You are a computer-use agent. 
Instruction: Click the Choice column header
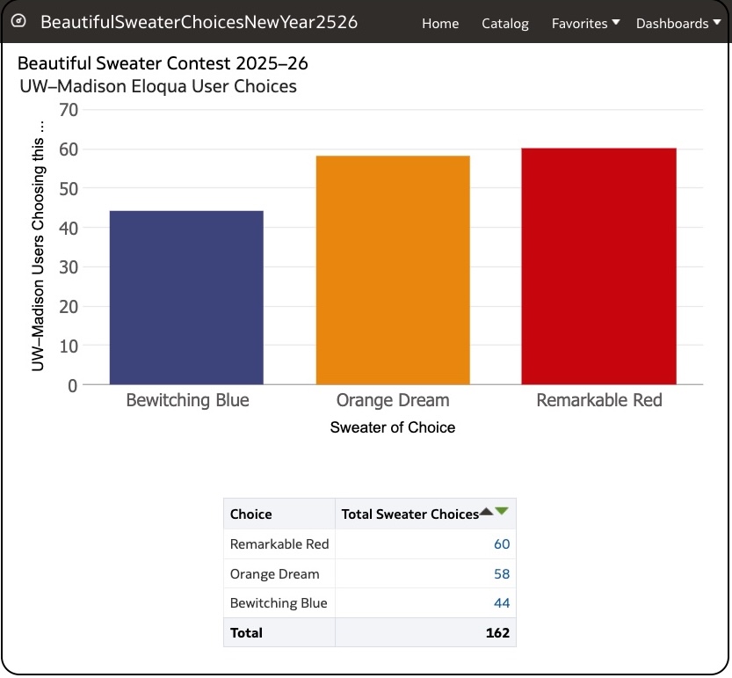(x=251, y=514)
